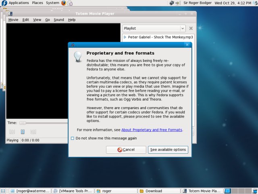
Task: Open the Help menu in Totem
Action: pyautogui.click(x=72, y=20)
